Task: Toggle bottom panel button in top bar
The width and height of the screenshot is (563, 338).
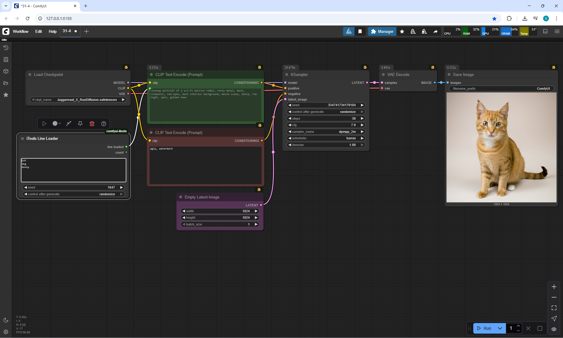Action: click(x=545, y=31)
